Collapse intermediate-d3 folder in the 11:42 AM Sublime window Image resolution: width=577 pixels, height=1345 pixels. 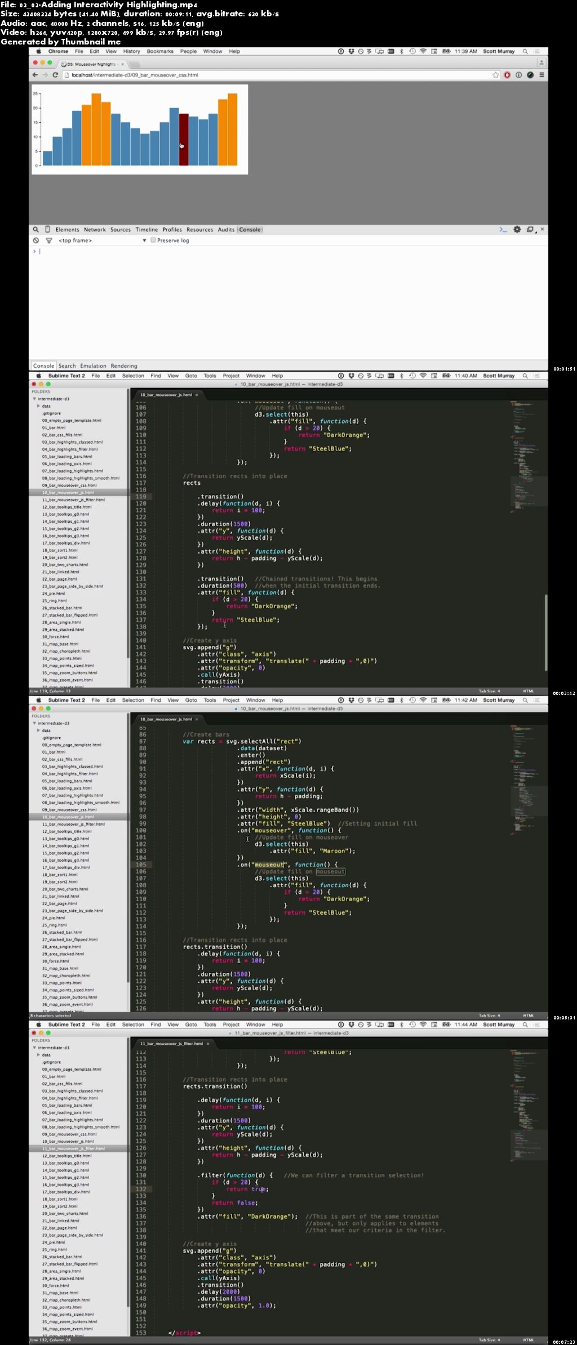click(x=34, y=723)
